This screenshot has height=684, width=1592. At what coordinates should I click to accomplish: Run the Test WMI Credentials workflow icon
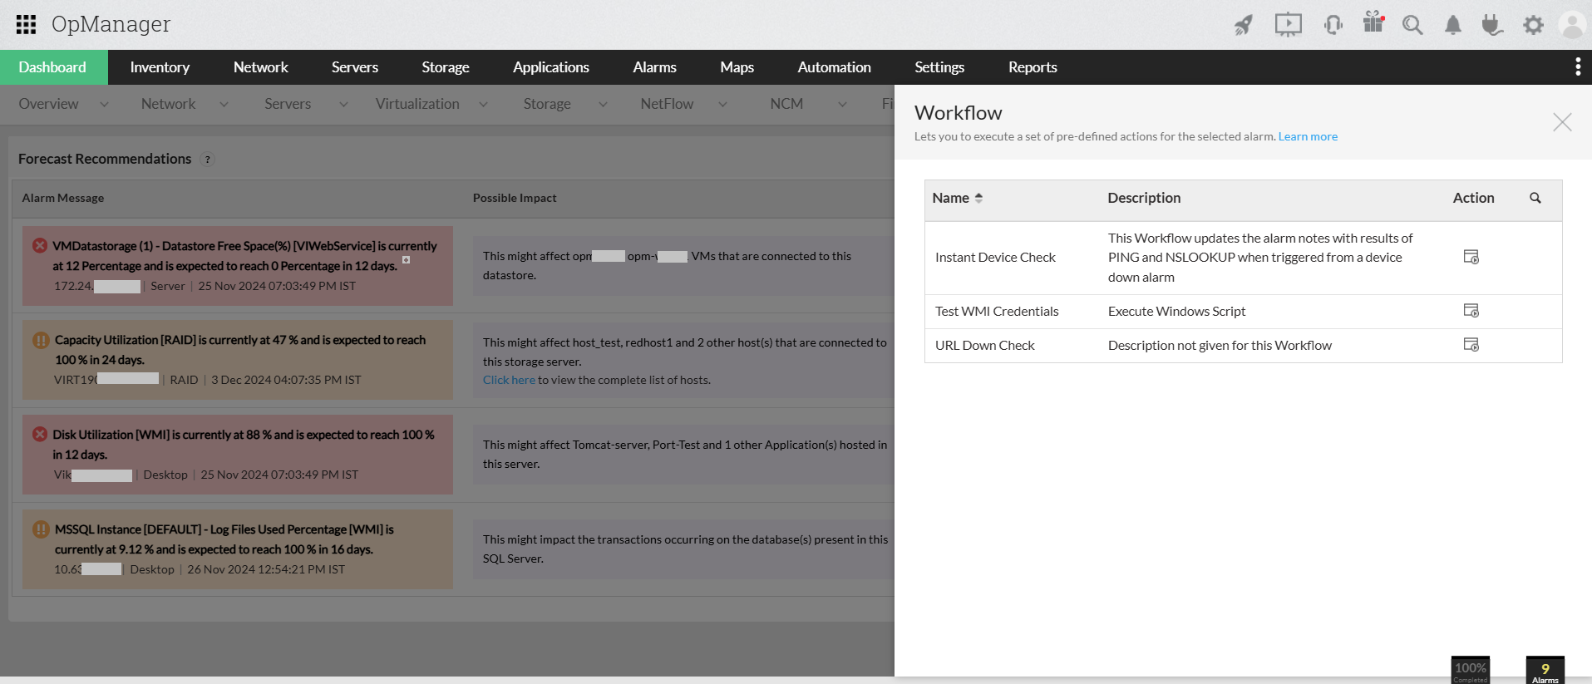(1471, 311)
